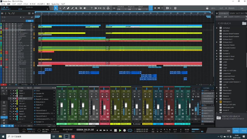
Task: Click the Windows taskbar search box
Action: click(x=26, y=136)
